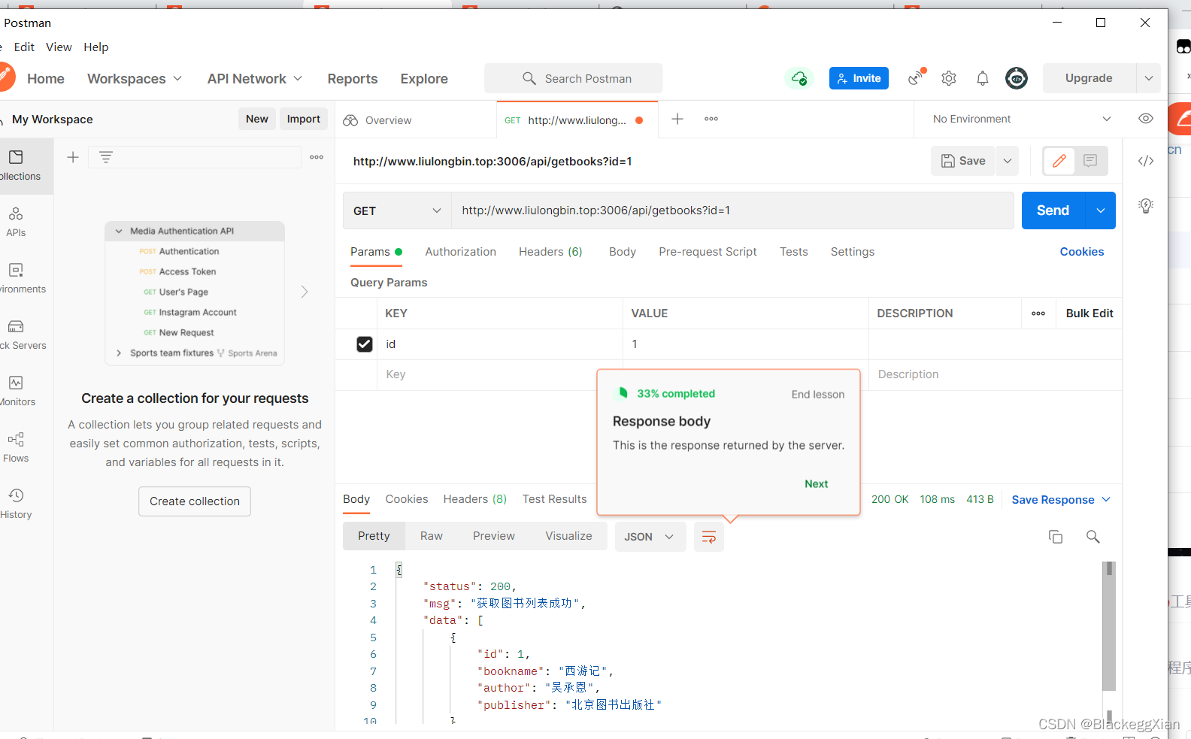
Task: Open the Pre-request Script tab
Action: tap(708, 252)
